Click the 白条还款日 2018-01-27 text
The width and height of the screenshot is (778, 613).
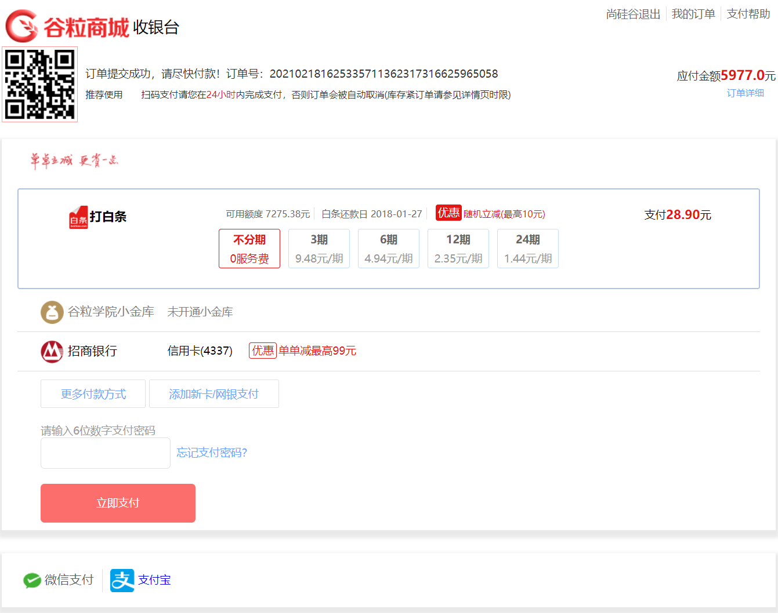[372, 214]
